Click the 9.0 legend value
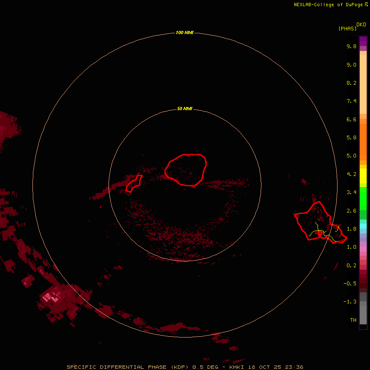Viewport: 370px width, 370px height. pyautogui.click(x=351, y=65)
